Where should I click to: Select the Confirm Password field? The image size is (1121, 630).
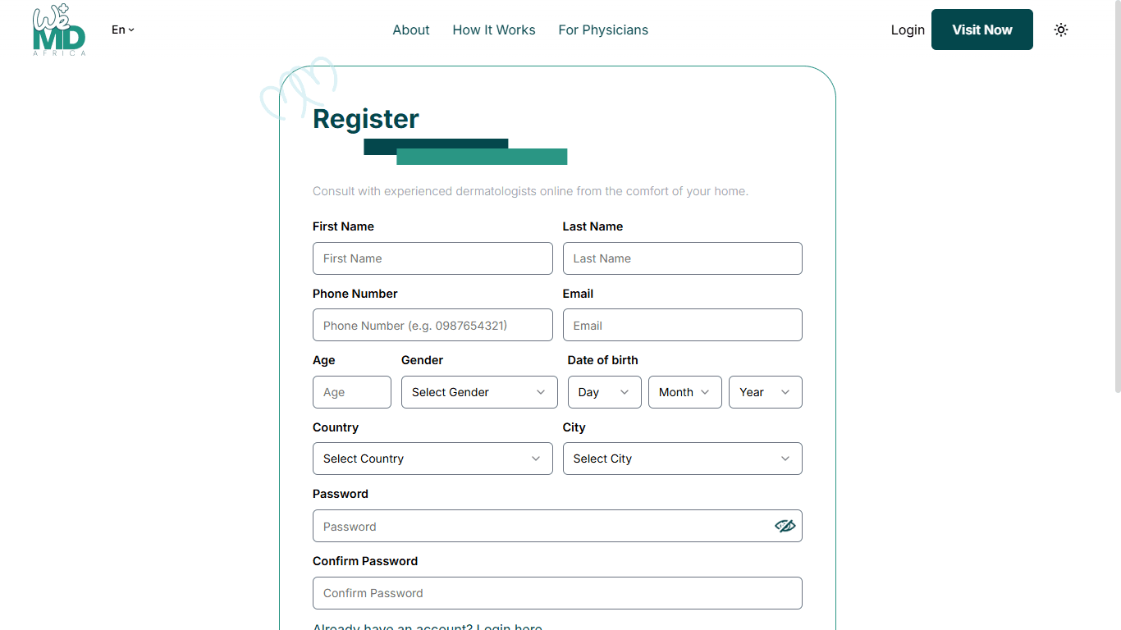coord(557,593)
